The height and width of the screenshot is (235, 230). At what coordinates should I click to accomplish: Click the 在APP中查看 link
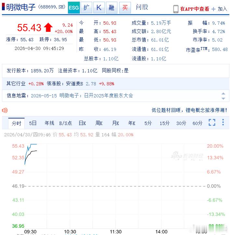[x=195, y=9]
